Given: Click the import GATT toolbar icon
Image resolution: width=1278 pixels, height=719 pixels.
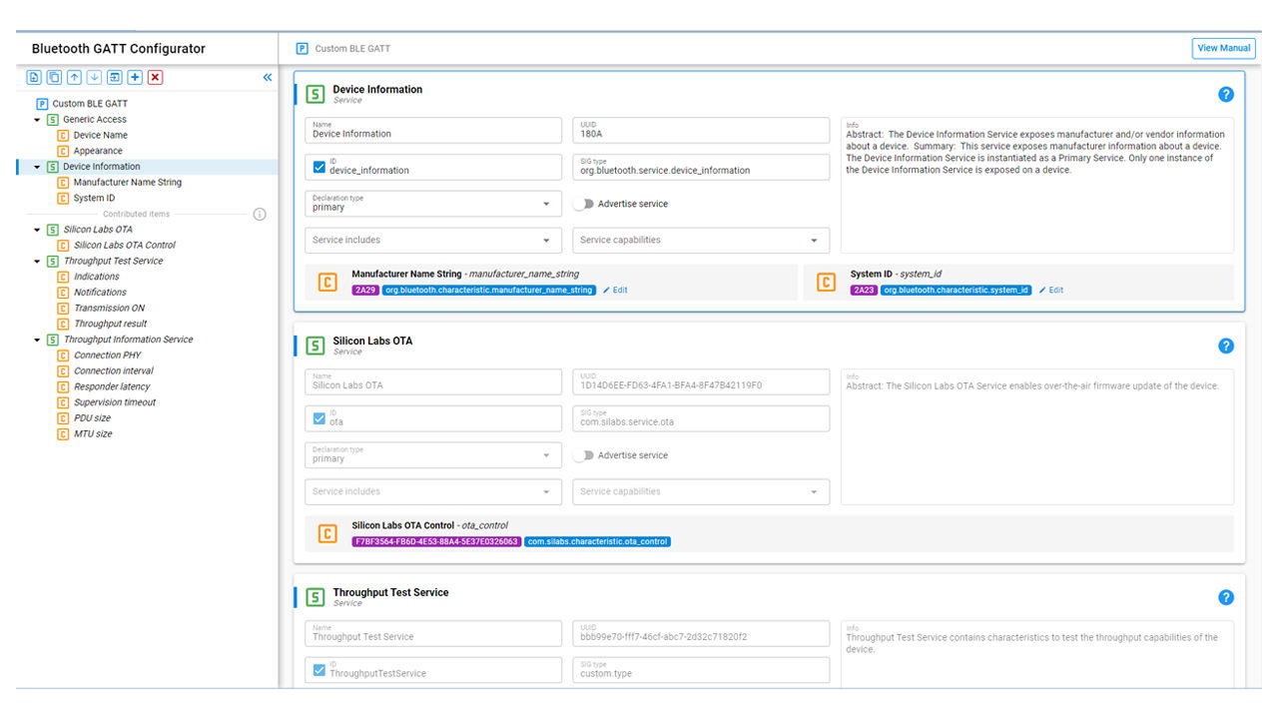Looking at the screenshot, I should click(115, 77).
